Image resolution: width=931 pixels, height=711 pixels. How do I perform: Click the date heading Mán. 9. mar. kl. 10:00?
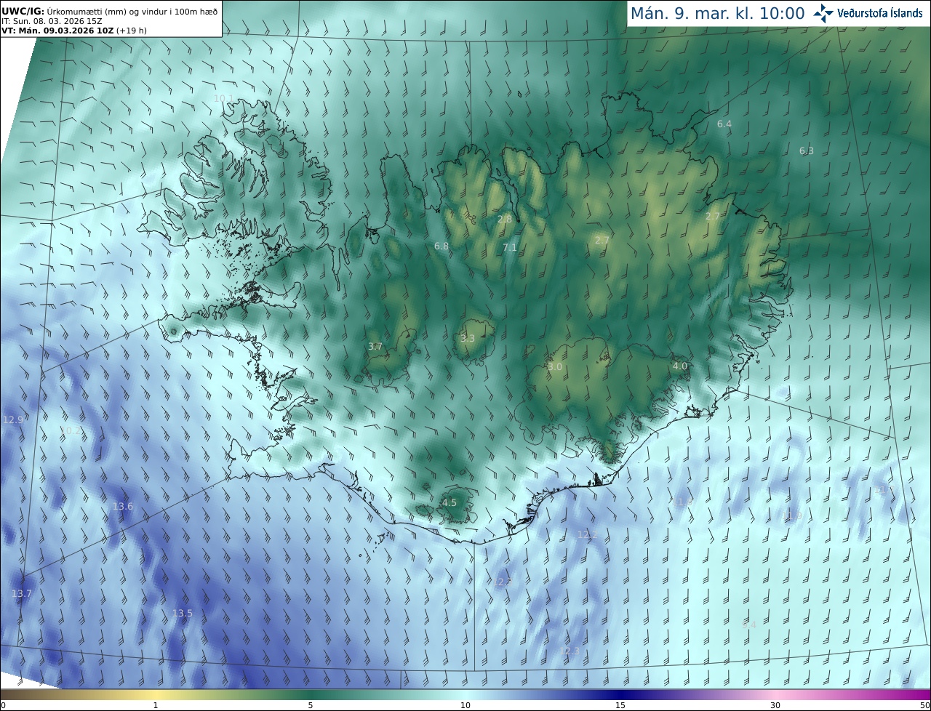(x=717, y=13)
